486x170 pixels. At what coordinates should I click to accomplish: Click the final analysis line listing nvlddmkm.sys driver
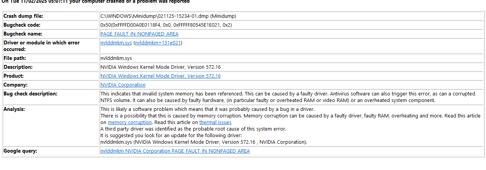[204, 142]
